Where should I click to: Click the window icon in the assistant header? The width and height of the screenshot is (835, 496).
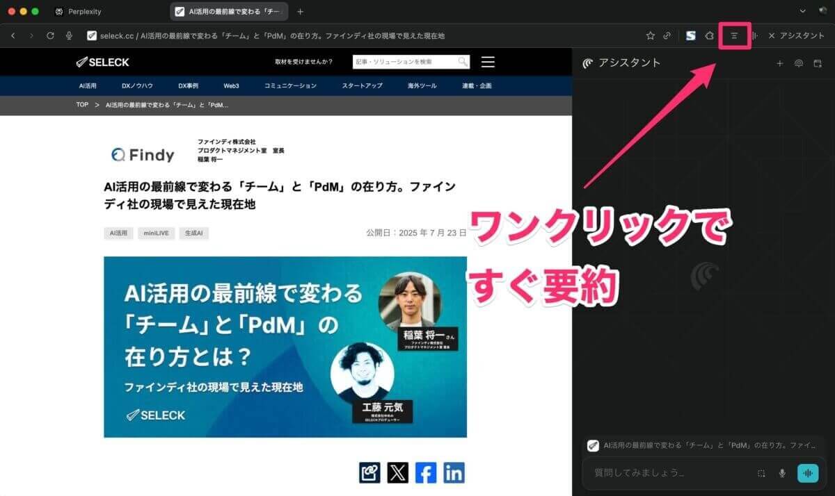point(818,63)
